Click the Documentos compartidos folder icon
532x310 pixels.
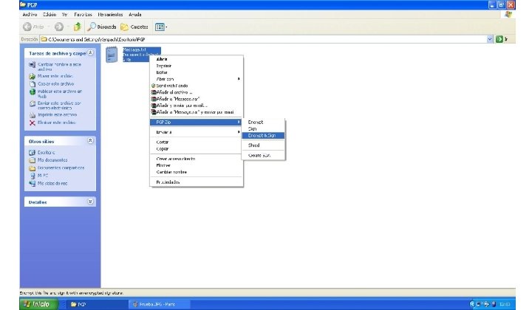click(x=33, y=168)
